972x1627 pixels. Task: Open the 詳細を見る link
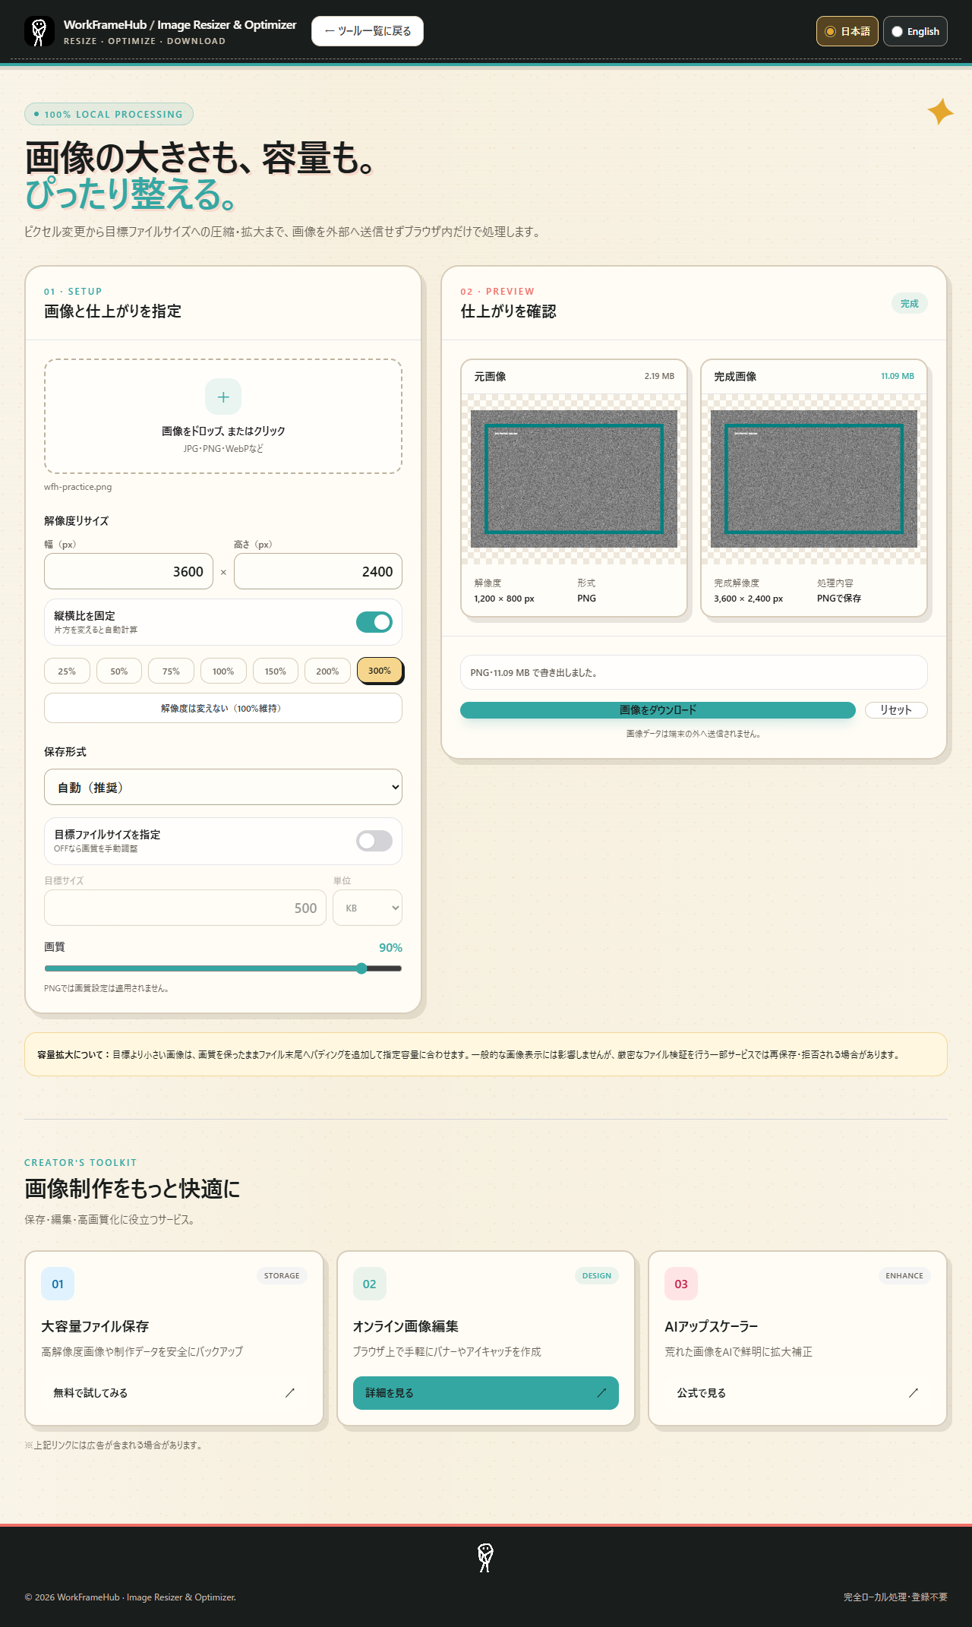[x=486, y=1393]
